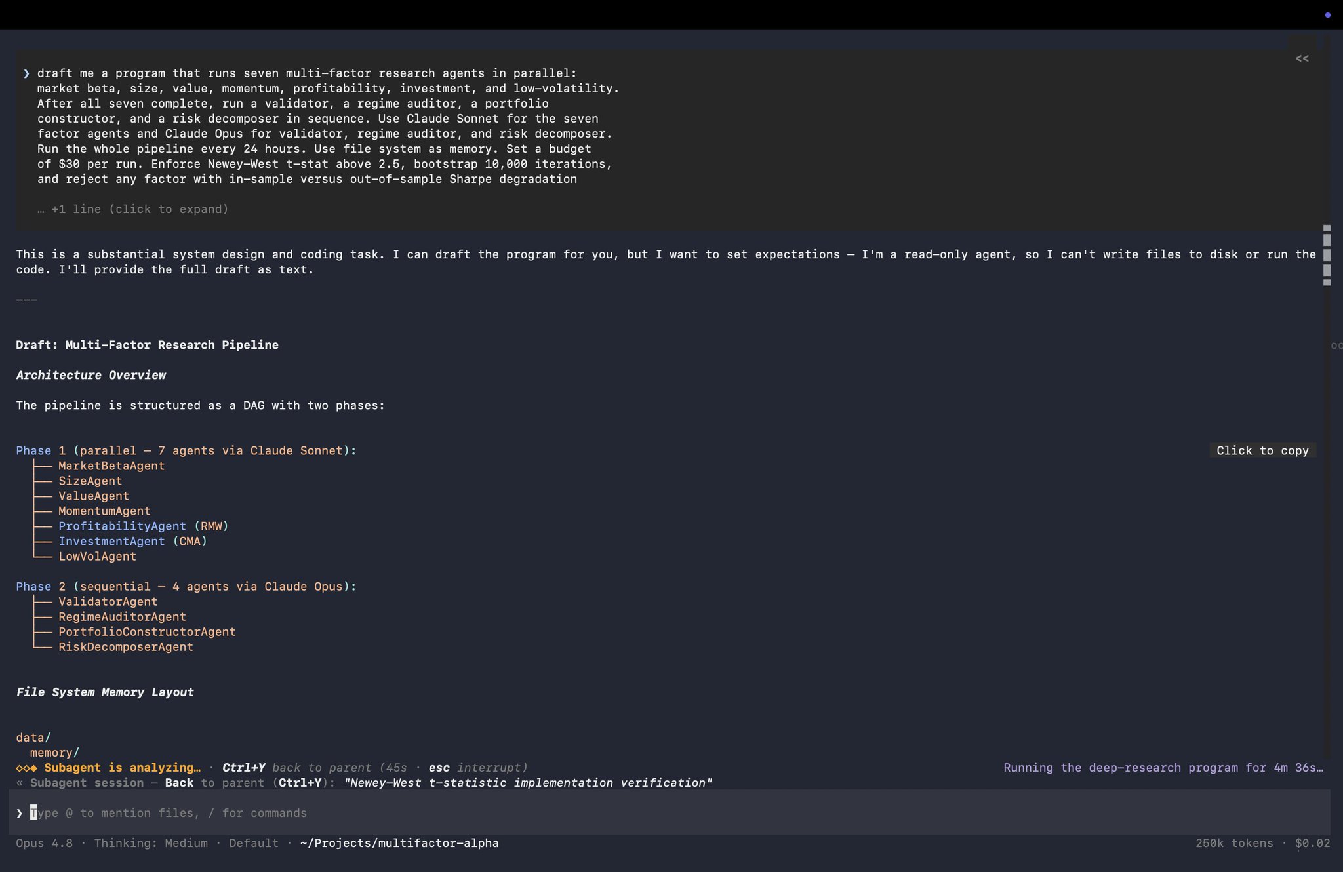This screenshot has width=1343, height=872.
Task: Click 'ProfitabilityAgent (RMW)' line
Action: tap(143, 526)
